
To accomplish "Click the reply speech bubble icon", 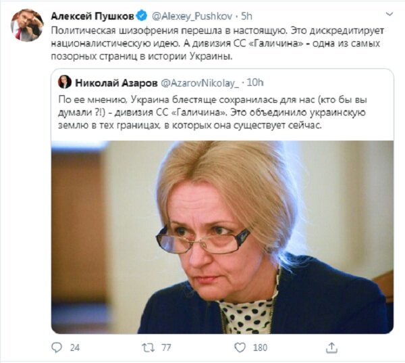I will 57,347.
